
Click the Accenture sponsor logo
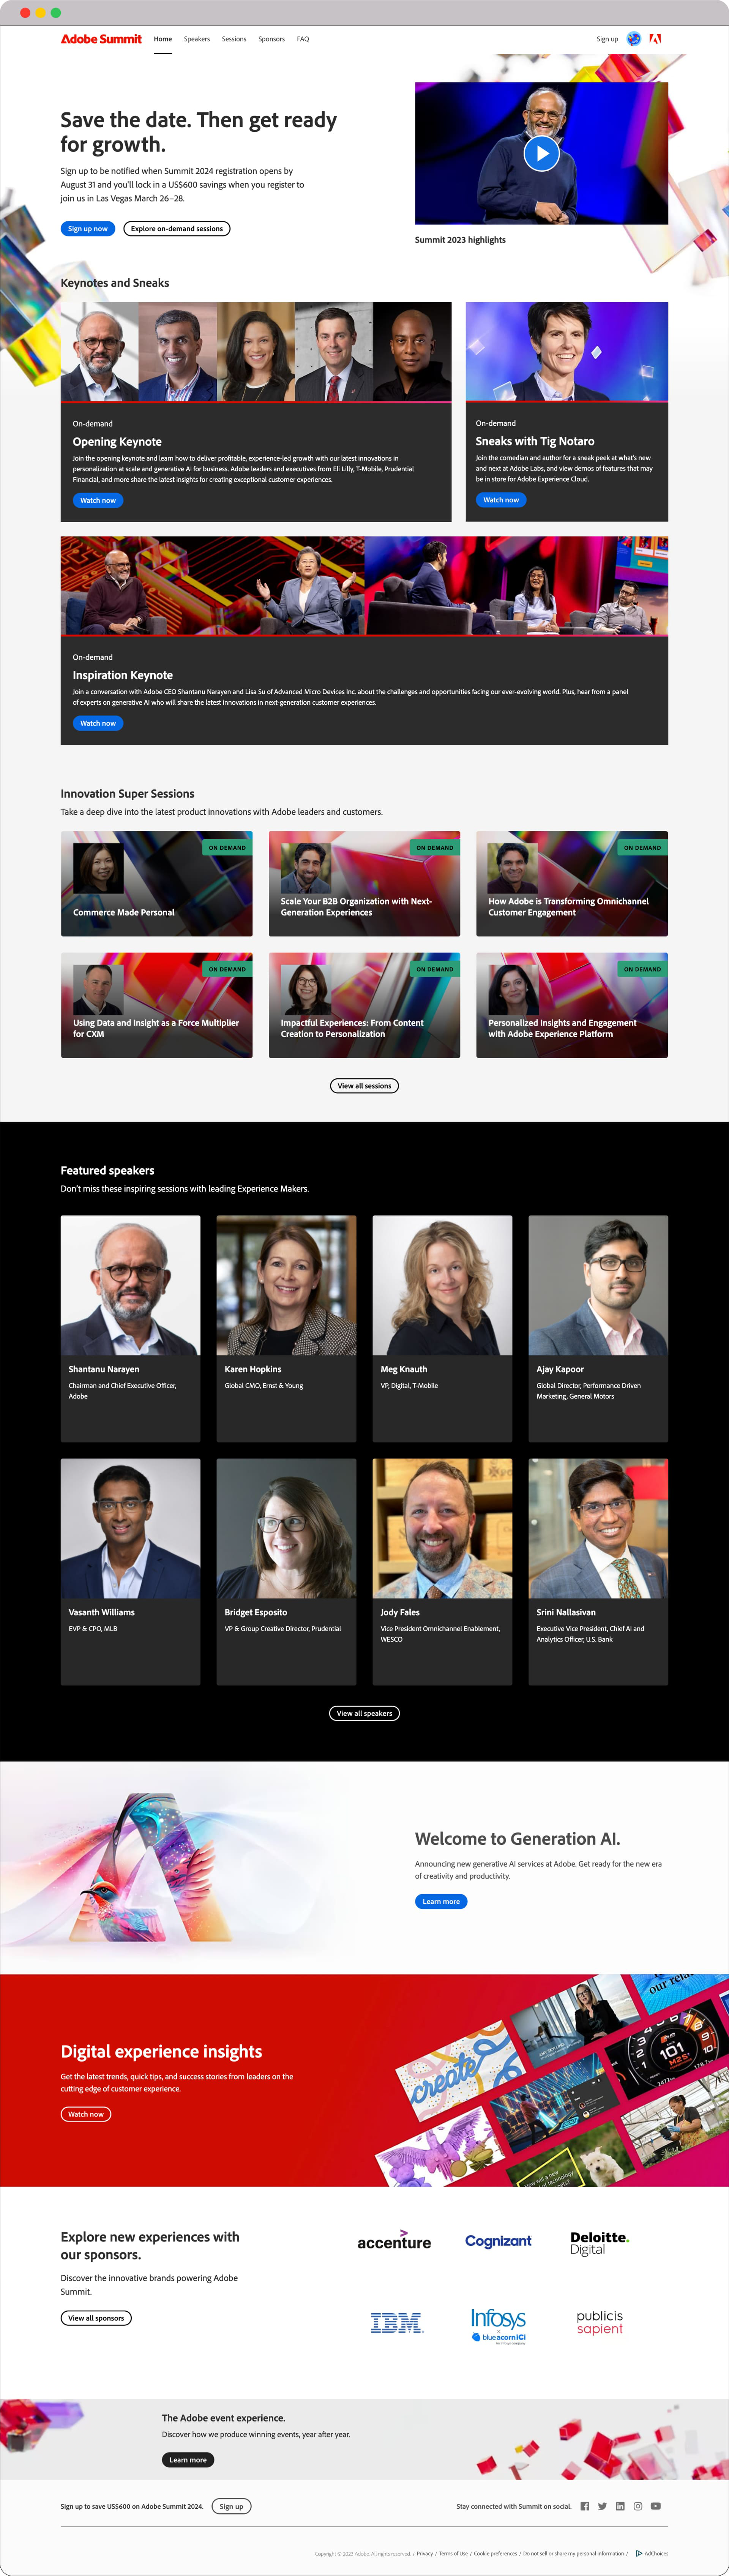tap(394, 2241)
